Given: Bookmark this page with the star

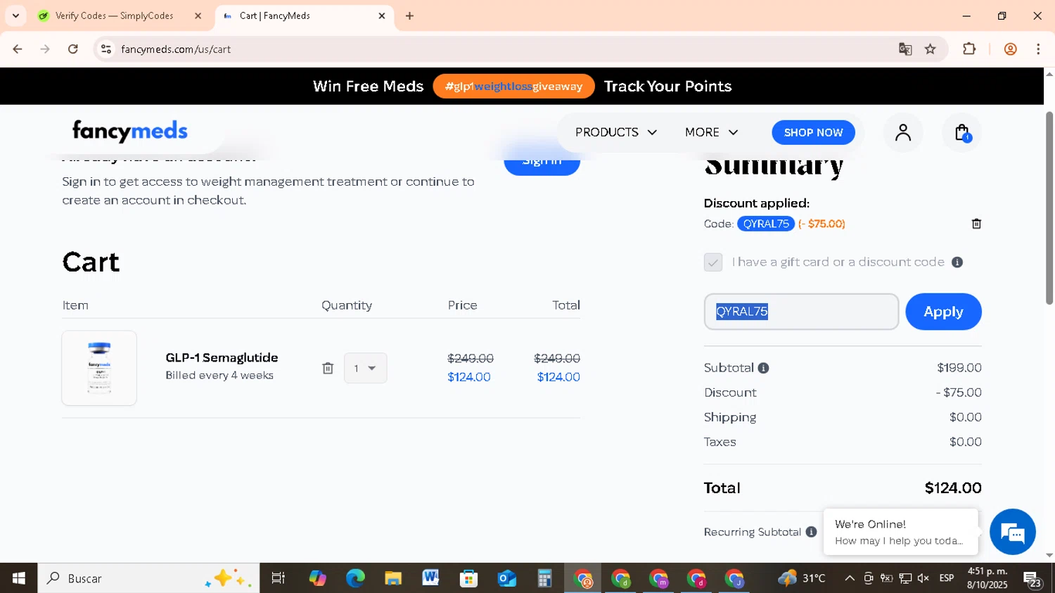Looking at the screenshot, I should click(931, 49).
